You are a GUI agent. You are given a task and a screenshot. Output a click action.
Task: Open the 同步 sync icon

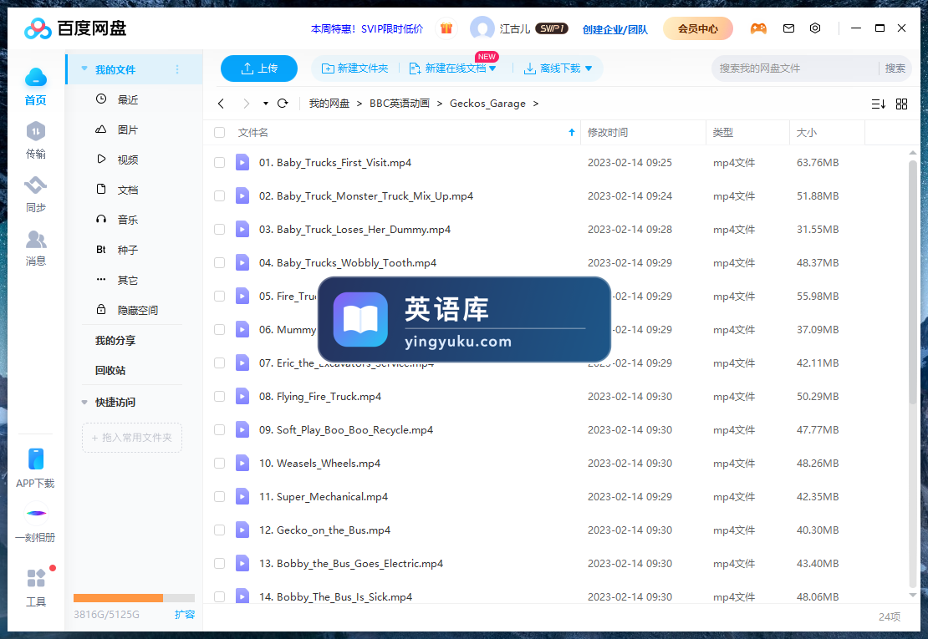[35, 185]
